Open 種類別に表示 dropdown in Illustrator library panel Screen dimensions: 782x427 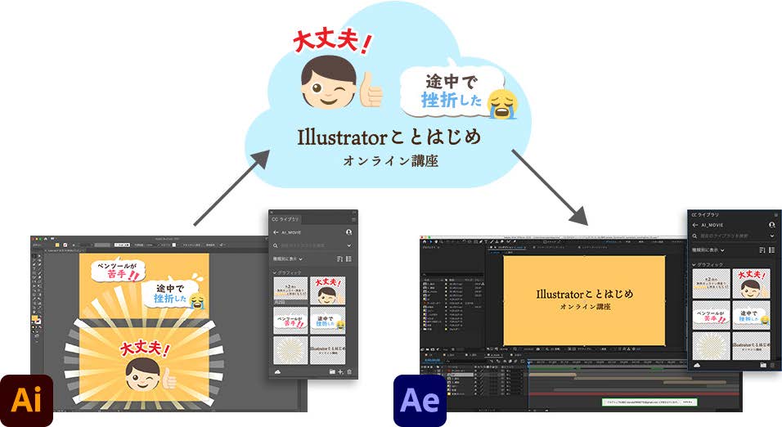click(x=288, y=258)
